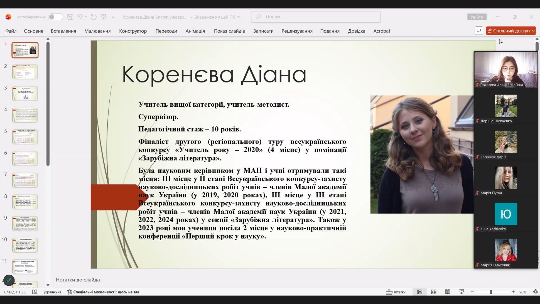Click the zoom slider handle
The image size is (540, 304).
(491, 292)
